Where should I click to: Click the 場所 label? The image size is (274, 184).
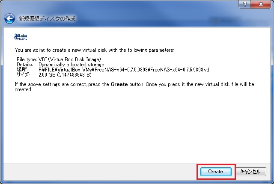pyautogui.click(x=22, y=69)
